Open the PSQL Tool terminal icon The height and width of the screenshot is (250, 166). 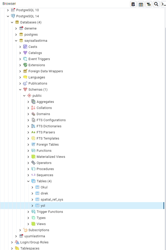(x=163, y=4)
